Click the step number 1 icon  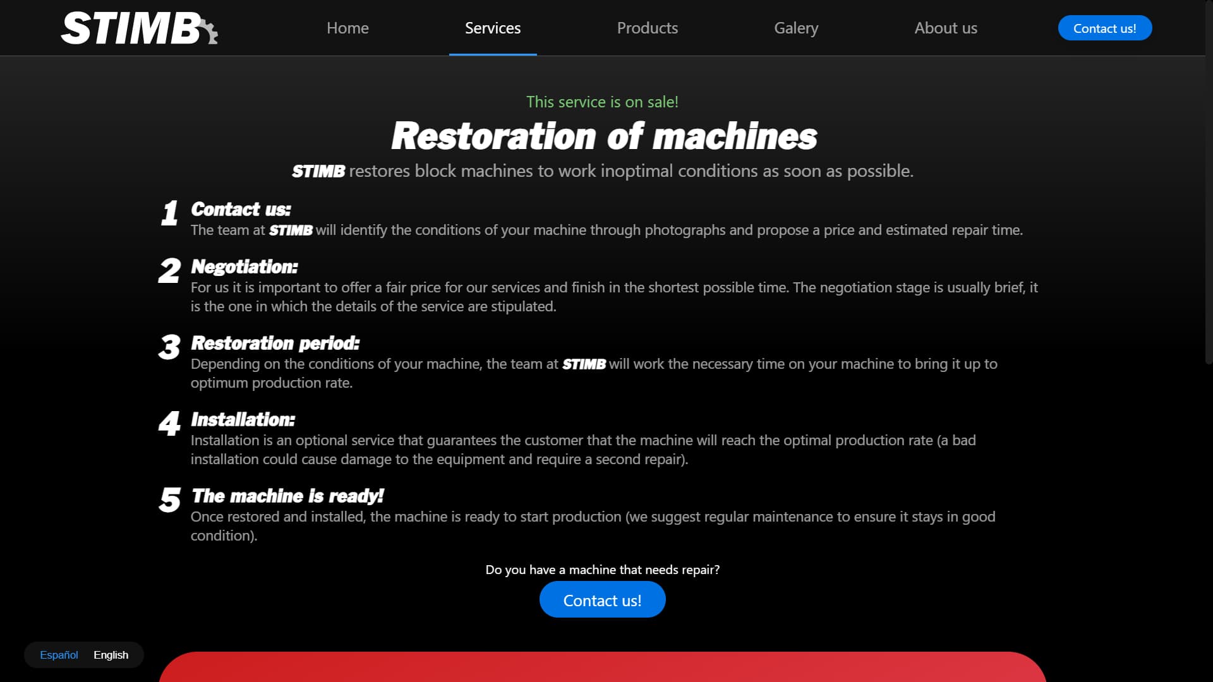click(x=169, y=213)
